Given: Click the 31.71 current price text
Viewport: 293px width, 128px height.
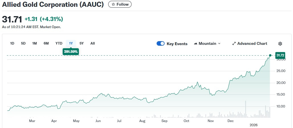Looking at the screenshot, I should coord(12,19).
